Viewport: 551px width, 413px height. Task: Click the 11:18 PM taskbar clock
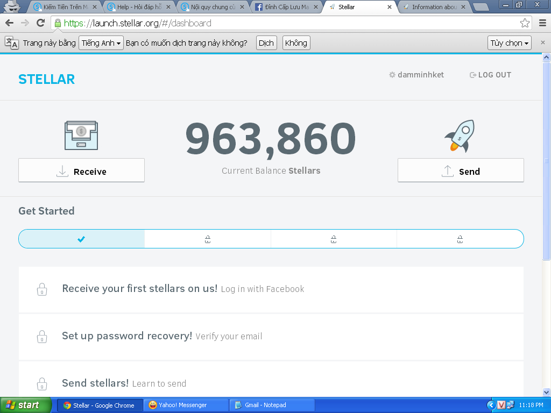(531, 405)
